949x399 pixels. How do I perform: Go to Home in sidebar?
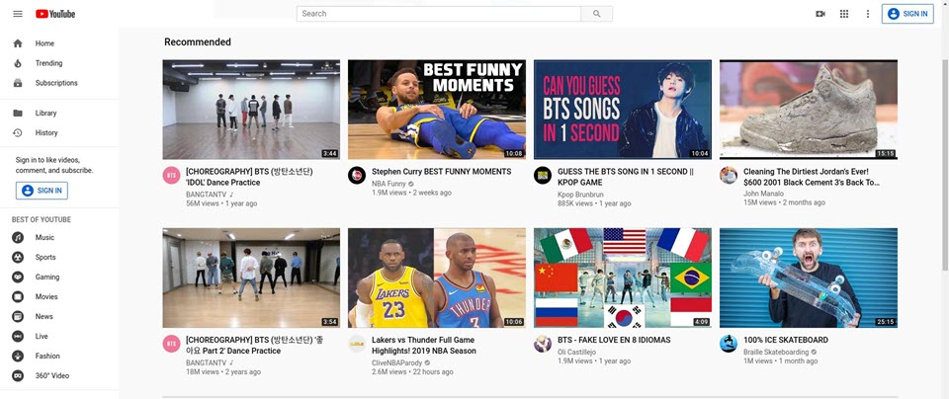pos(59,43)
